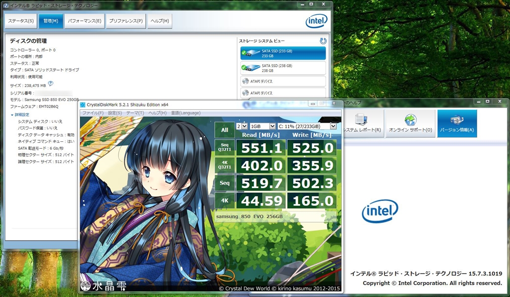Viewport: 510px width, 297px height.
Task: Click the Intel logo in storage window
Action: (316, 21)
